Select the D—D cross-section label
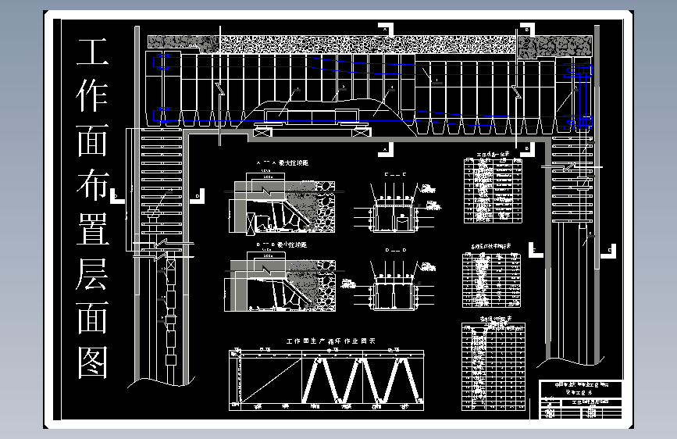This screenshot has height=439, width=677. point(395,250)
